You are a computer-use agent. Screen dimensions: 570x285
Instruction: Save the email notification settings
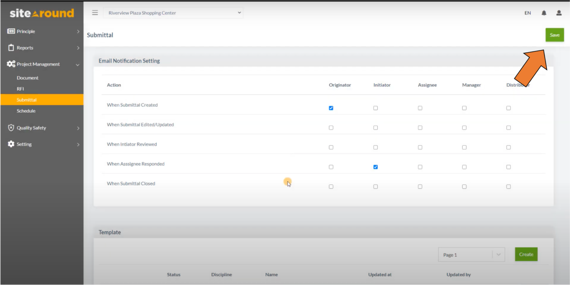555,35
